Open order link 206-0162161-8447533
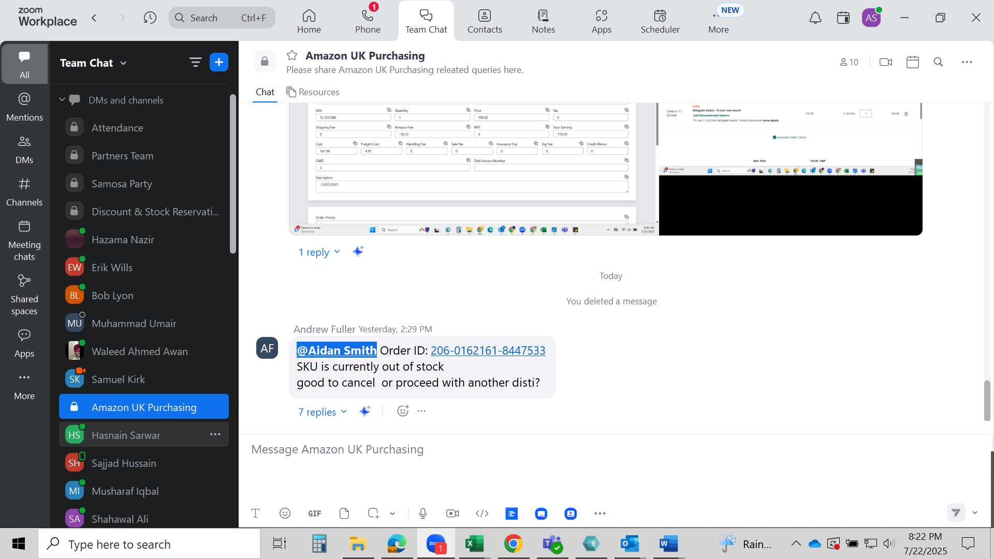 [488, 350]
